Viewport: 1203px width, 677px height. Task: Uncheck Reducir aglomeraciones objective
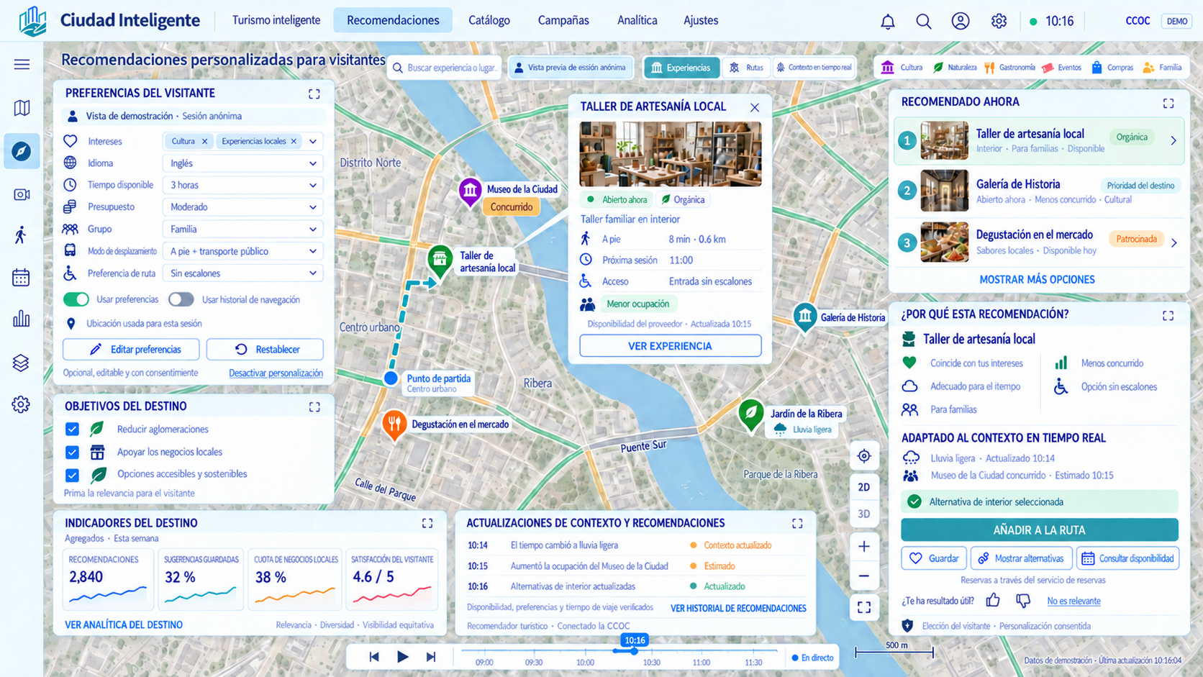[x=72, y=430]
